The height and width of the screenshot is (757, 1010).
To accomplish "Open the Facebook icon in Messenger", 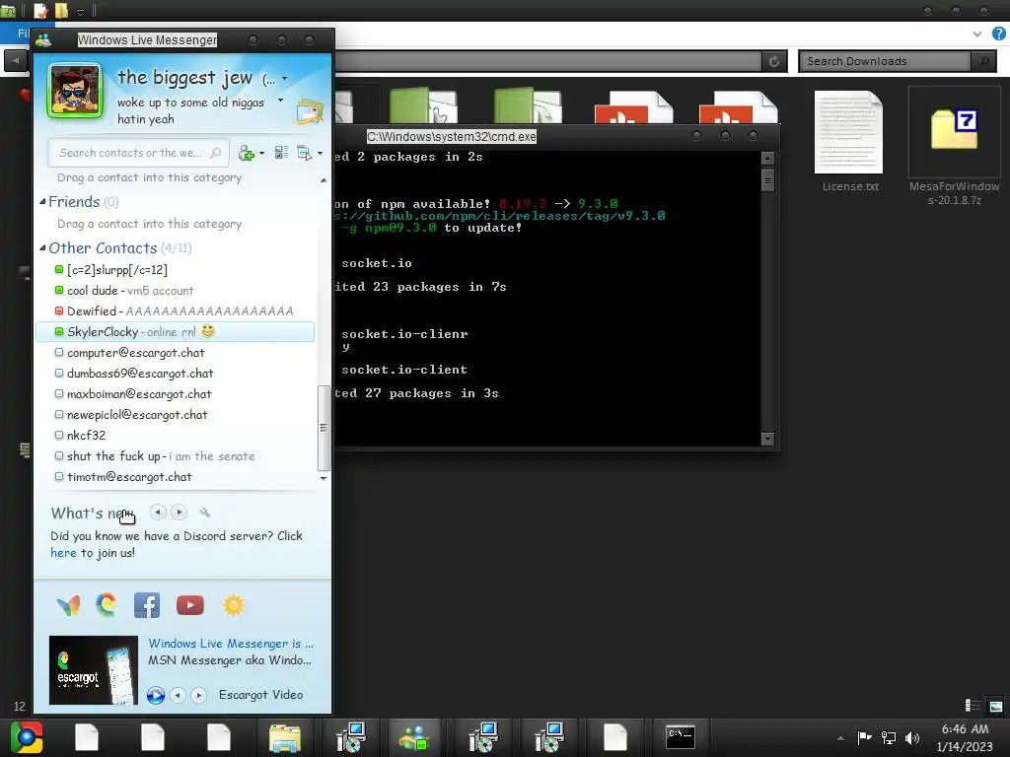I will [147, 605].
